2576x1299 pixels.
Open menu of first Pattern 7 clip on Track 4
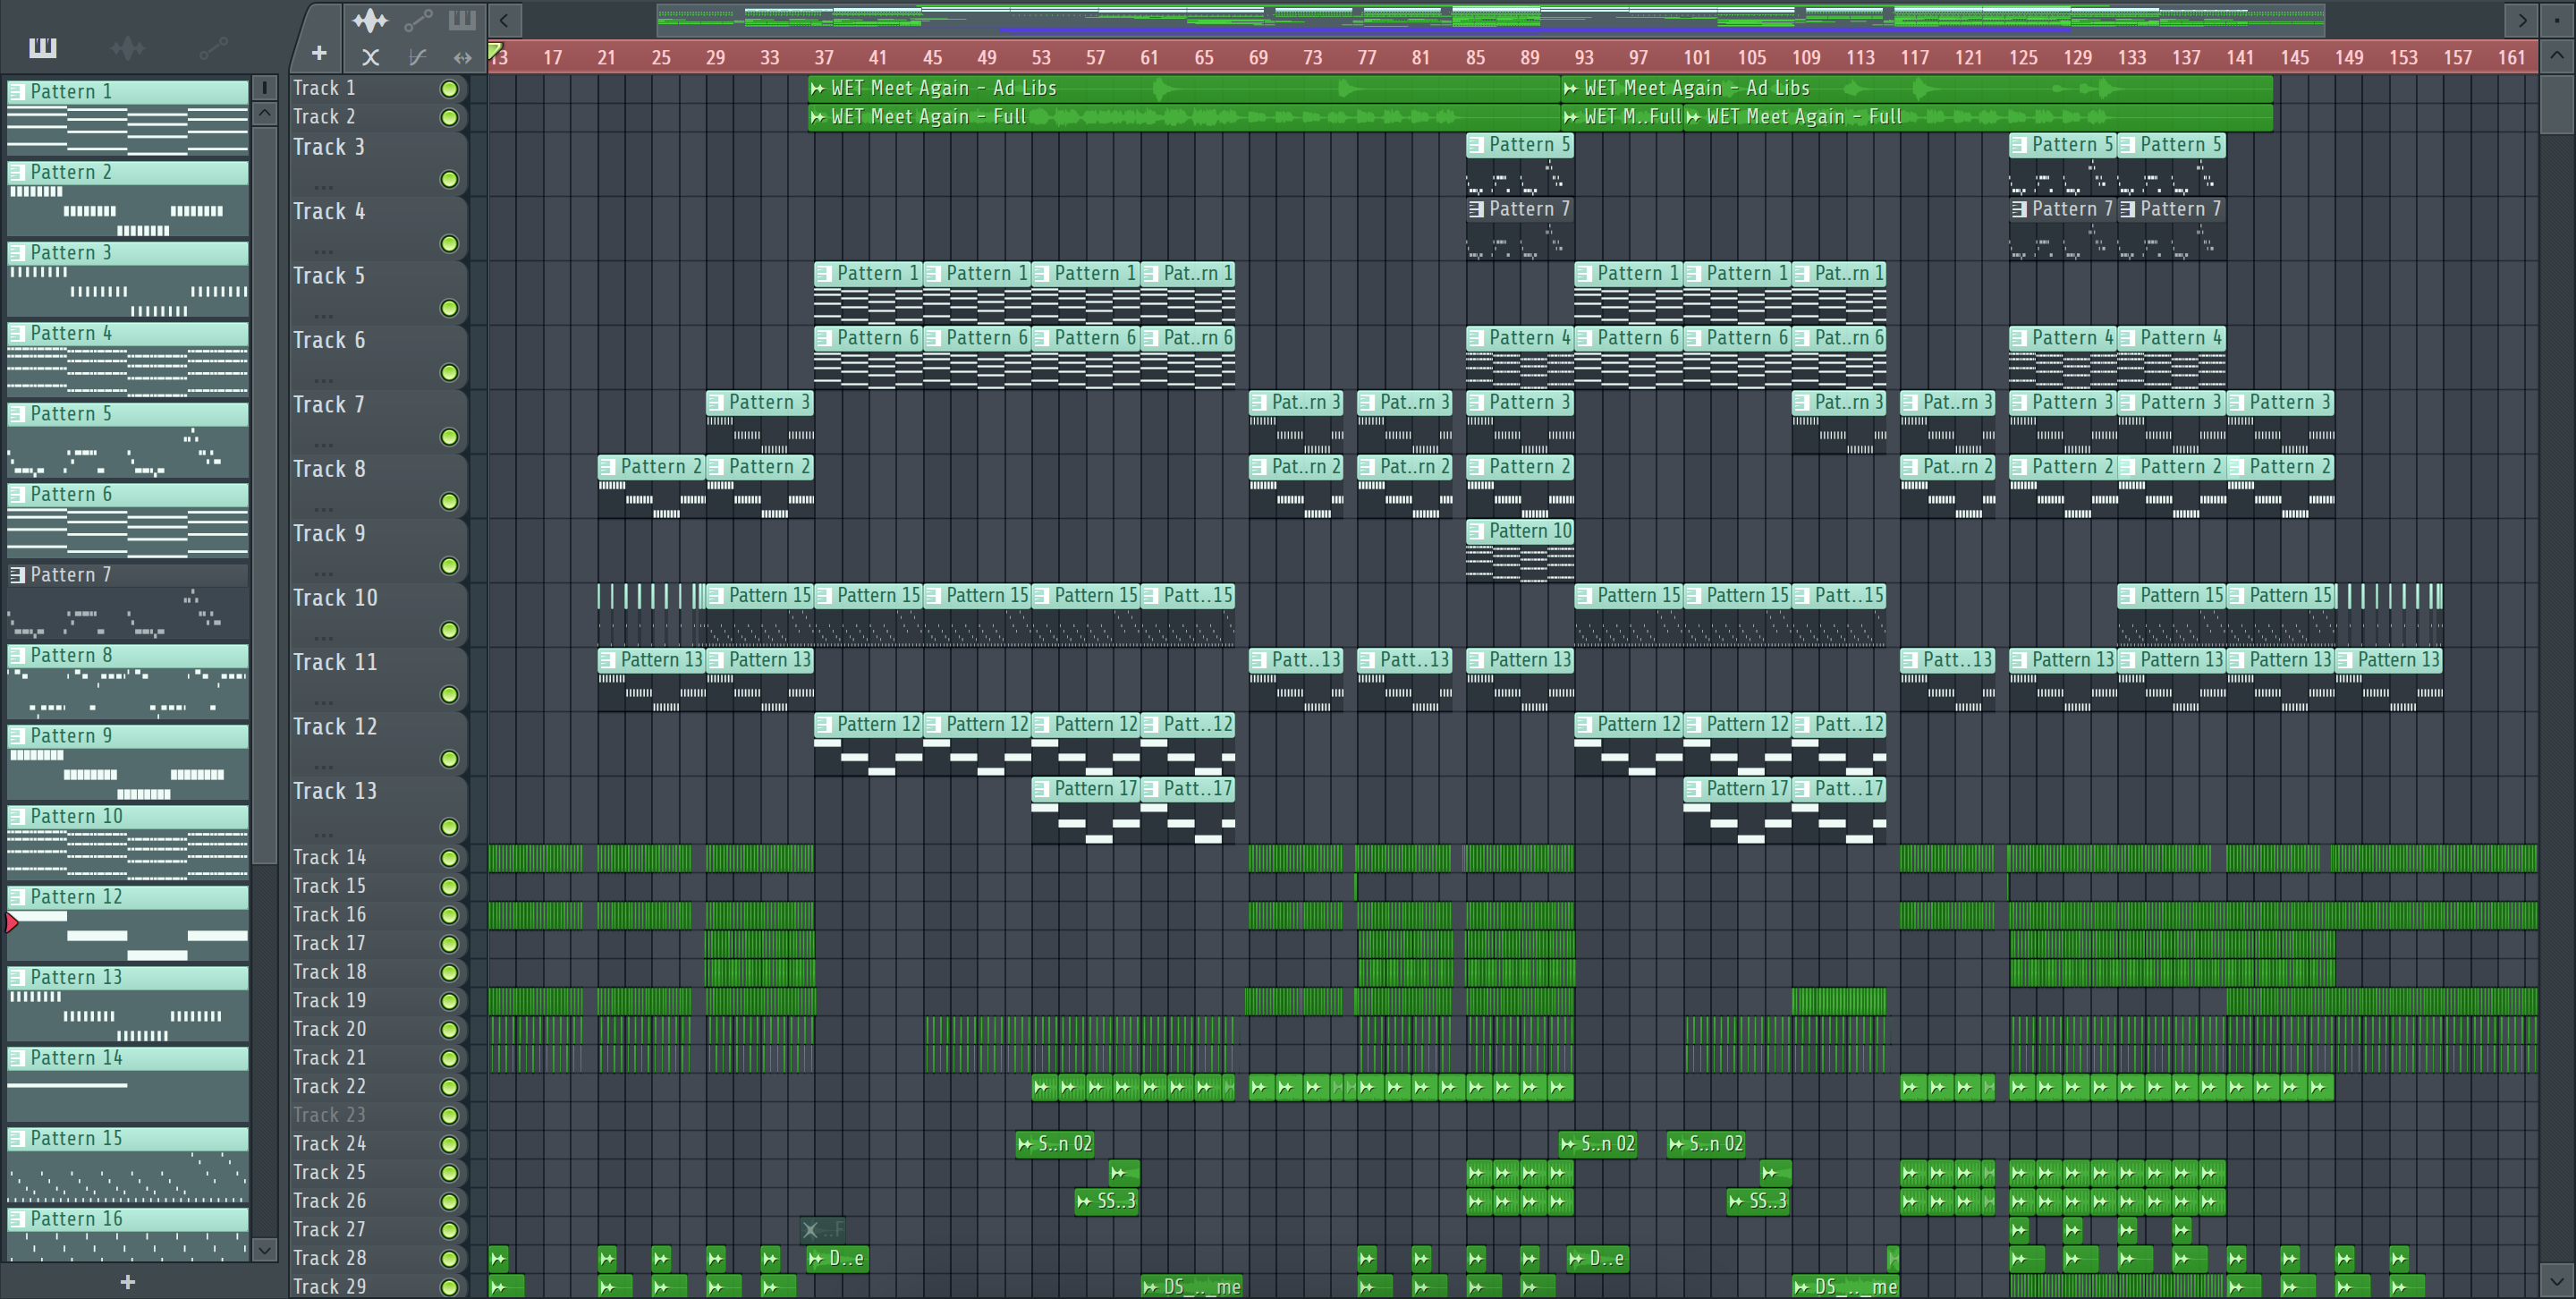[x=1476, y=209]
